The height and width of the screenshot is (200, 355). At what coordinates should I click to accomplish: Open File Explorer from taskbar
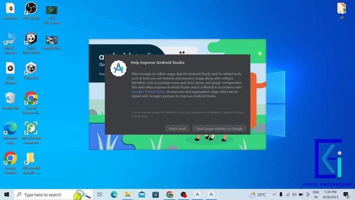128,194
